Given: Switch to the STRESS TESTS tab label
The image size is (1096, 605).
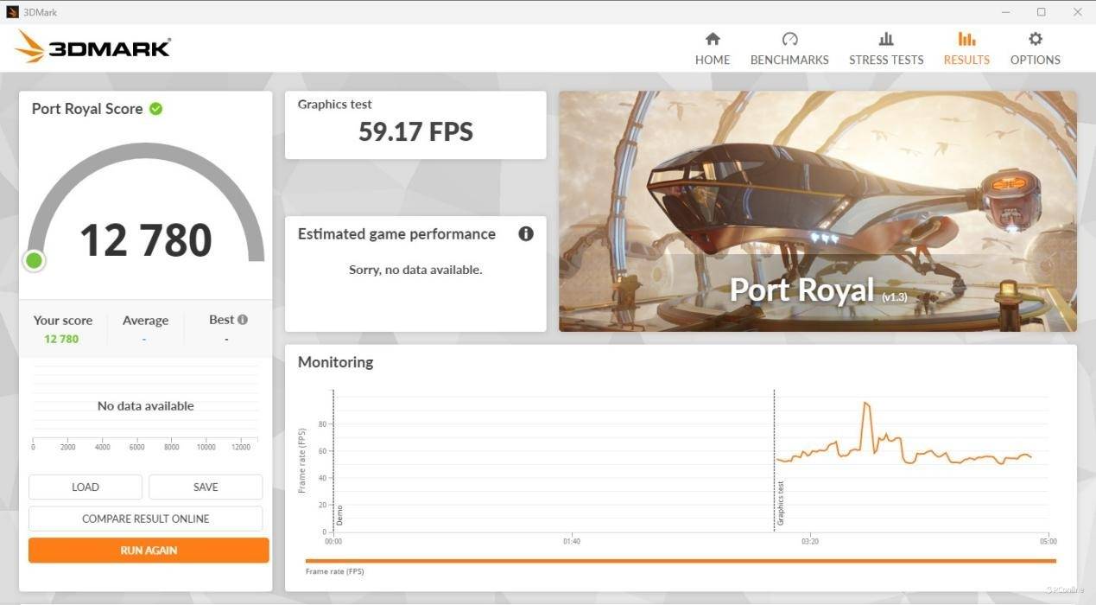Looking at the screenshot, I should coord(886,60).
